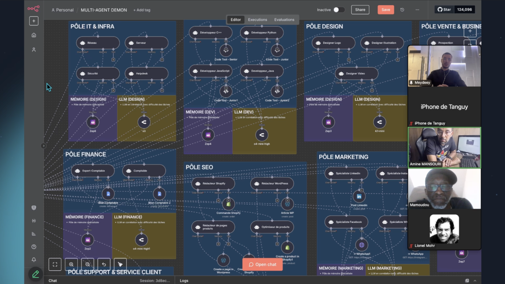Expand the Logs panel chevron
This screenshot has height=284, width=505.
click(475, 280)
